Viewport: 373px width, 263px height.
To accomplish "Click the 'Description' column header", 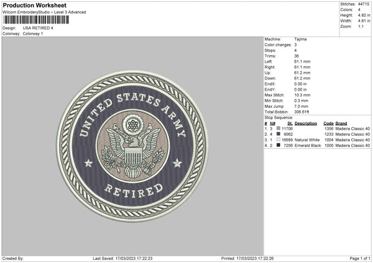I will click(306, 123).
